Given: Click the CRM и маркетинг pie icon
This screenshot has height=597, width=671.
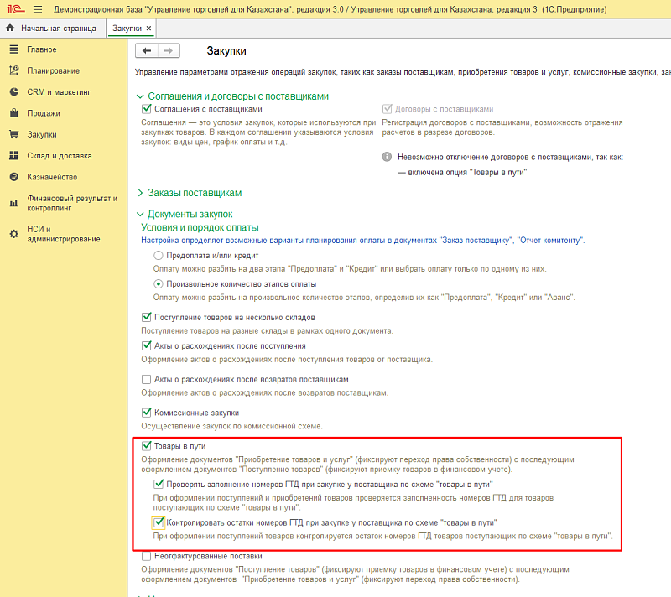Looking at the screenshot, I should [x=13, y=91].
